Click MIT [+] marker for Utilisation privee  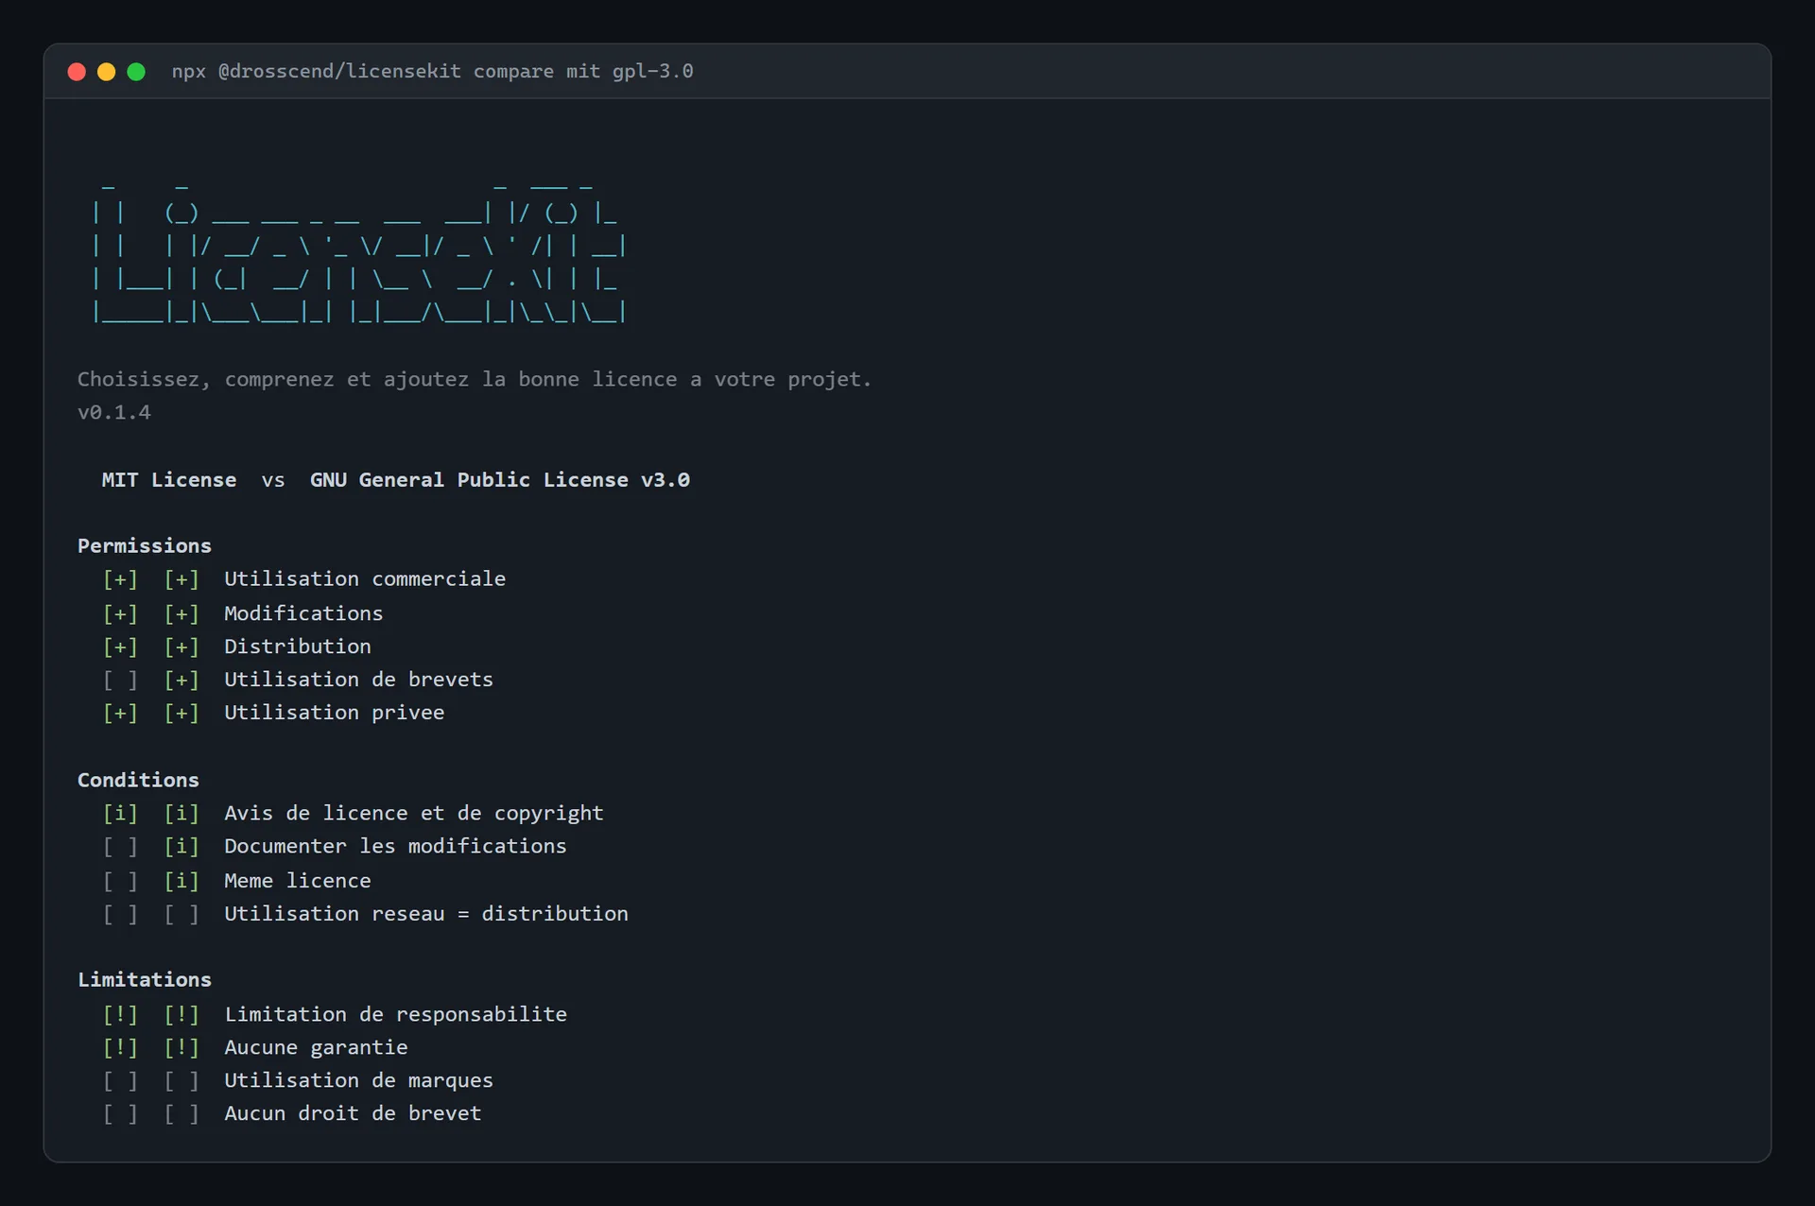pyautogui.click(x=120, y=713)
